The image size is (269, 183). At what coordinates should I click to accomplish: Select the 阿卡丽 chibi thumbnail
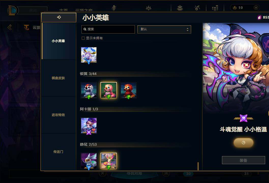89,126
